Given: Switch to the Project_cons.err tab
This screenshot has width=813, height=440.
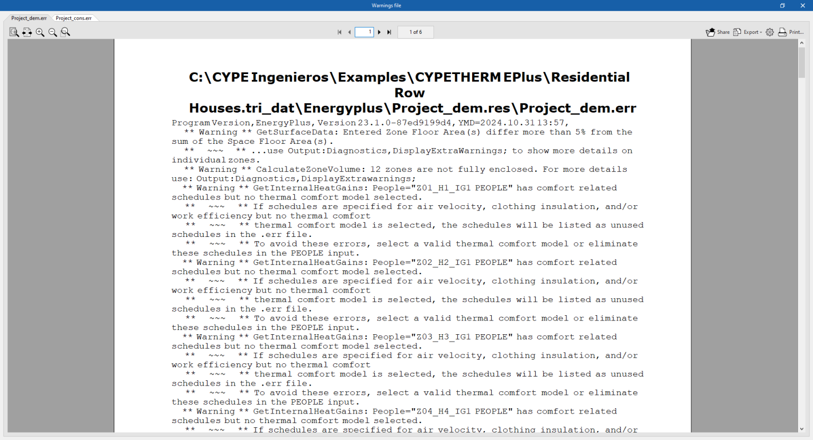Looking at the screenshot, I should (x=74, y=18).
